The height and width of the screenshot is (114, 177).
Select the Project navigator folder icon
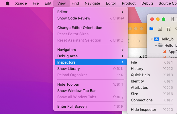151,29
